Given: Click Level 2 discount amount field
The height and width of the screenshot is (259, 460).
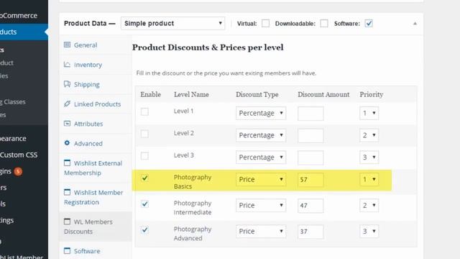Looking at the screenshot, I should click(x=310, y=135).
